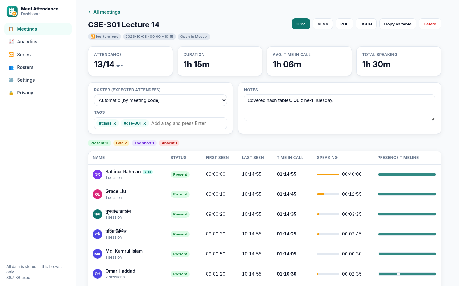Screen dimensions: 459x286
Task: Sort by the Speaking column header
Action: (x=327, y=158)
